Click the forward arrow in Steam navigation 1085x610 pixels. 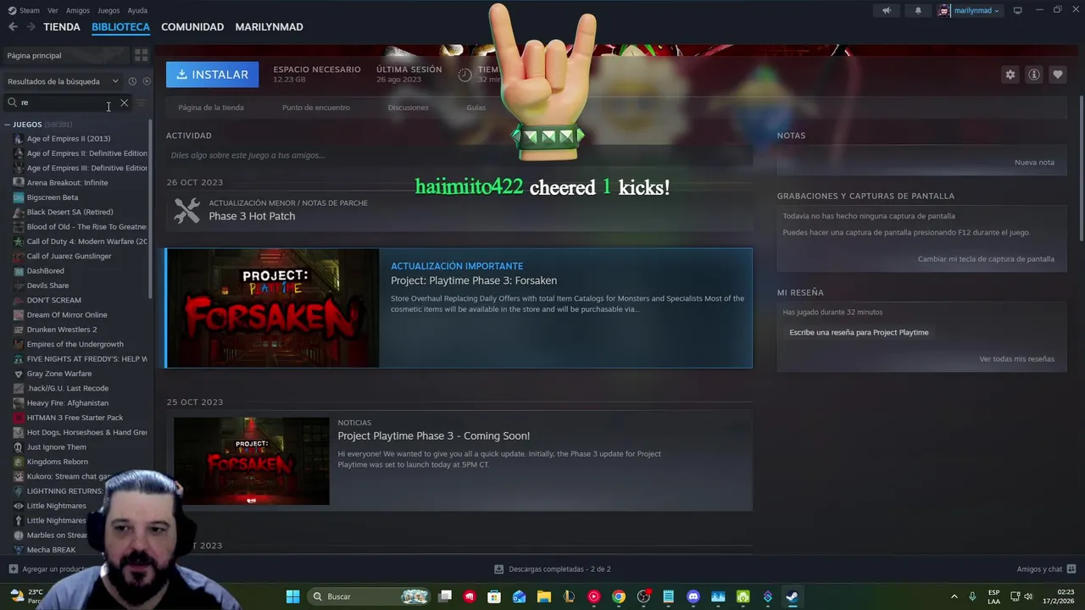point(31,27)
